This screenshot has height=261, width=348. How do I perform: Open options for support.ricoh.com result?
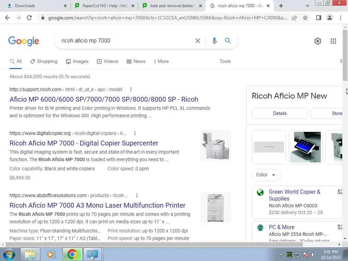click(x=131, y=89)
